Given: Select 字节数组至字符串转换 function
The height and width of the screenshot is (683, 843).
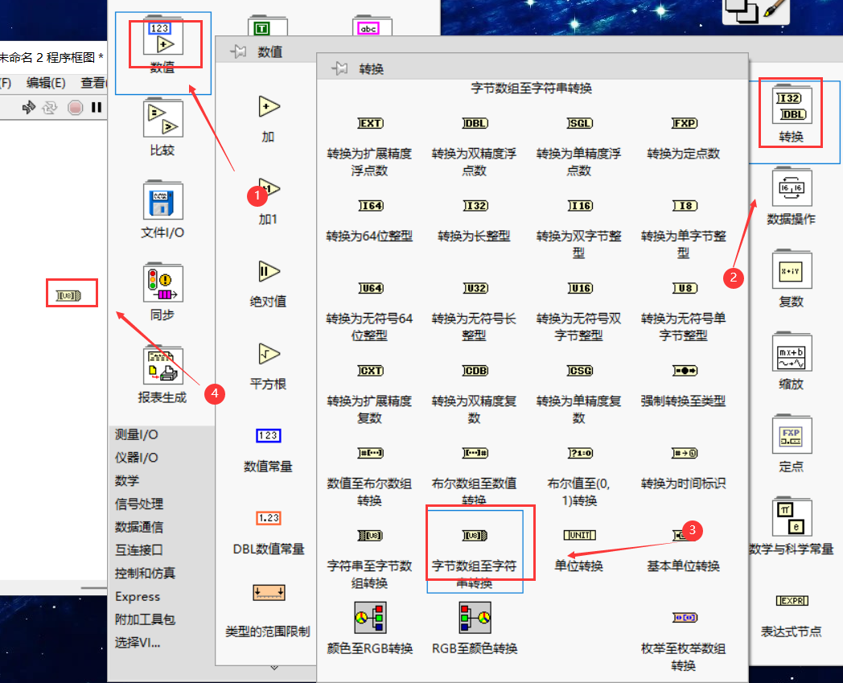Looking at the screenshot, I should pyautogui.click(x=475, y=535).
